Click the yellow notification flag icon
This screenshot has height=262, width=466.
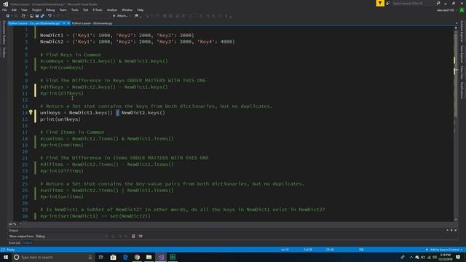[x=380, y=3]
